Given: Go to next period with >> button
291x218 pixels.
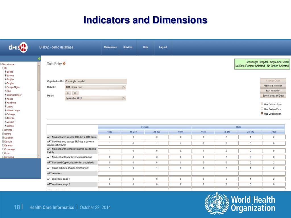Looking at the screenshot, I should coord(75,93).
